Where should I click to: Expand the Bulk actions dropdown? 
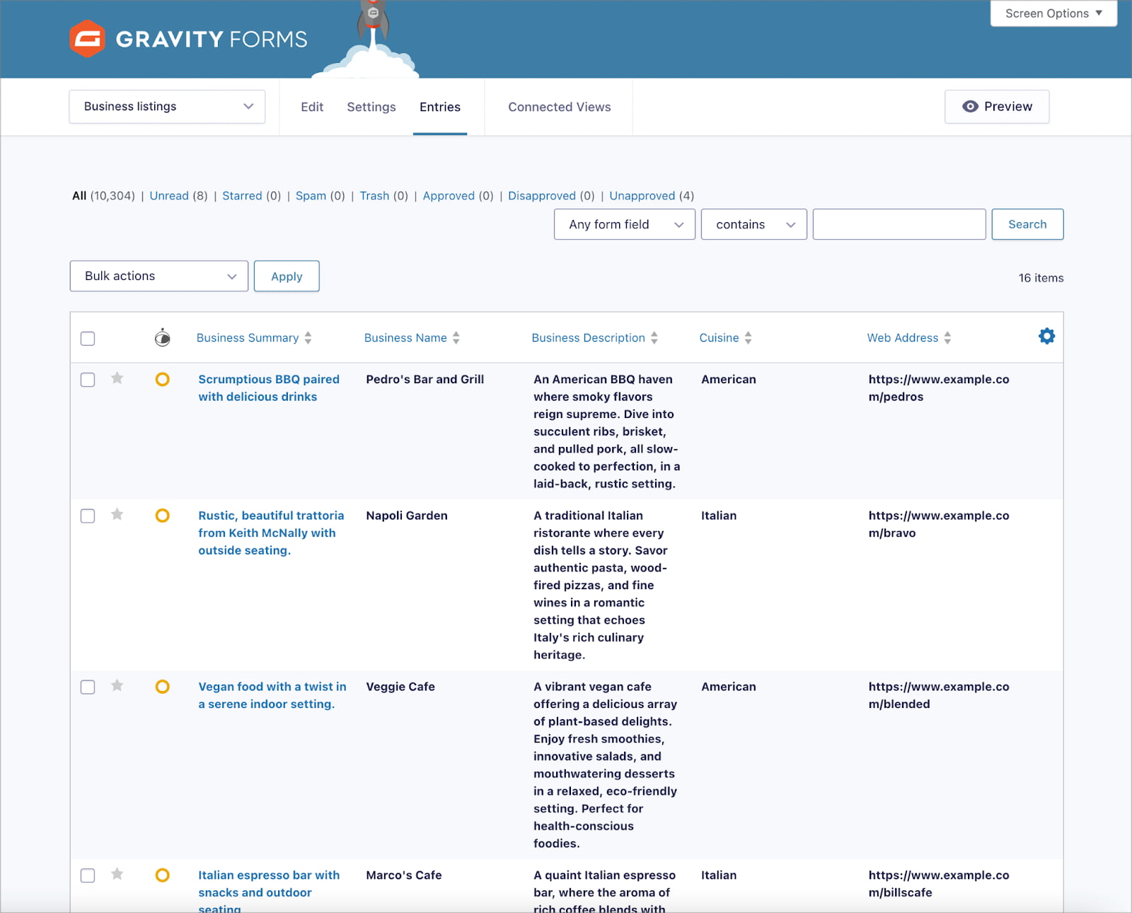[159, 276]
